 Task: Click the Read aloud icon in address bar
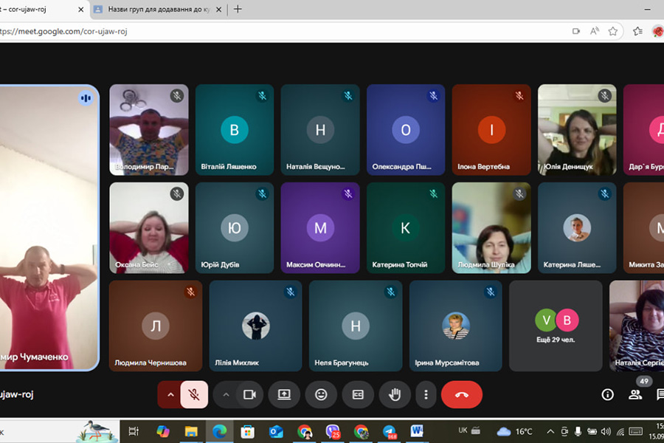(595, 32)
